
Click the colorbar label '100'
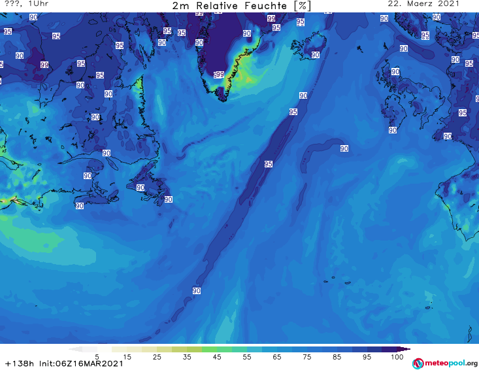point(397,356)
